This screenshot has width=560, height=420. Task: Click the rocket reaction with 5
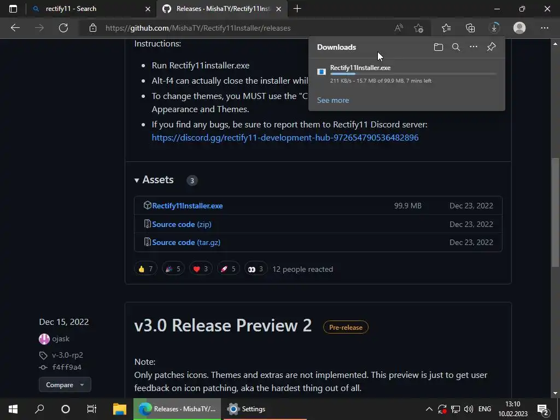coord(228,269)
